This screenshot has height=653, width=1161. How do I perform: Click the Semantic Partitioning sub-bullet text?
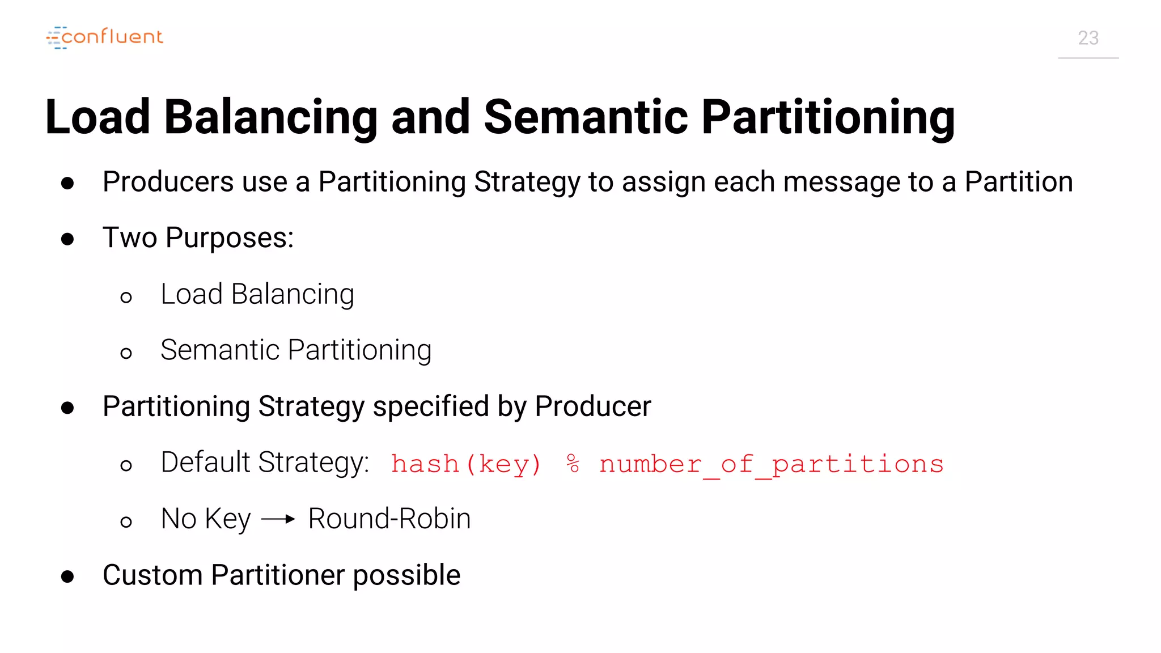tap(296, 350)
